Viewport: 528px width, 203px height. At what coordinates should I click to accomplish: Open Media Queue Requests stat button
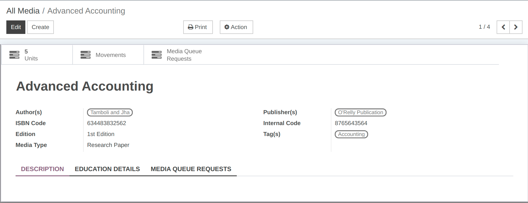179,55
